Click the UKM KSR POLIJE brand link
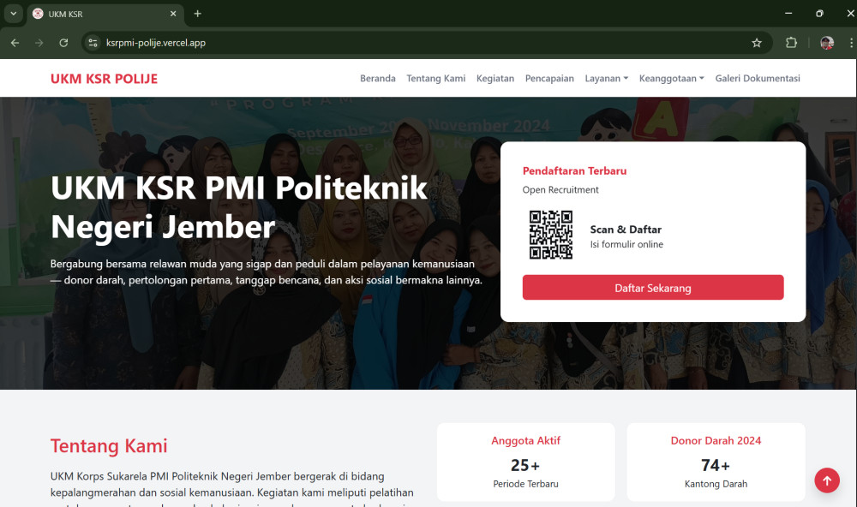The height and width of the screenshot is (507, 857). coord(104,79)
